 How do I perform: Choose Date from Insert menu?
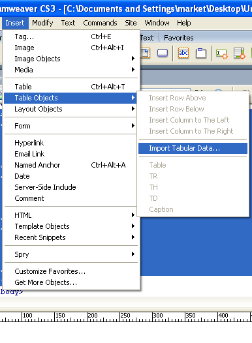coord(71,176)
